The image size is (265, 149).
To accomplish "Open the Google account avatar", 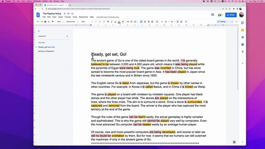I will [x=241, y=15].
